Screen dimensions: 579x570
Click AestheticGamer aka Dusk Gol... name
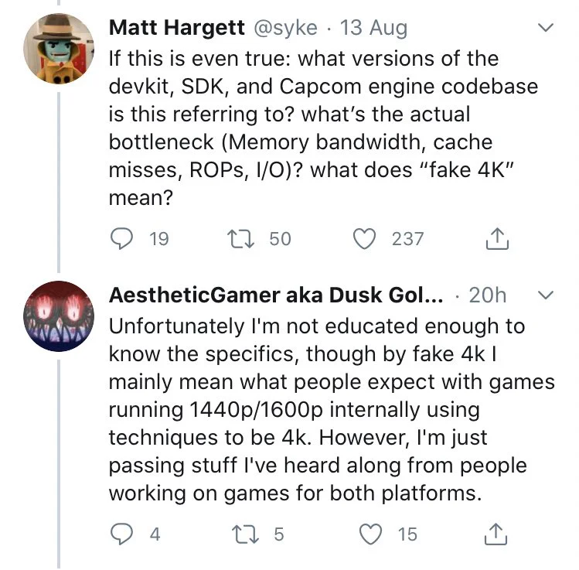276,295
